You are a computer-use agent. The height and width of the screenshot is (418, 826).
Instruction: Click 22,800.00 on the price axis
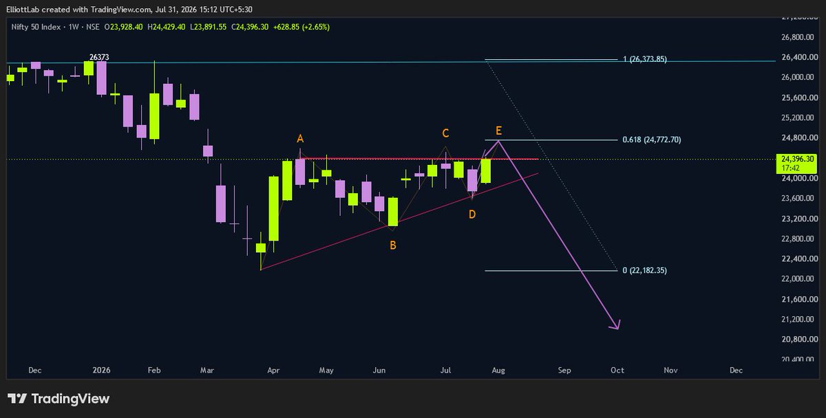(798, 239)
